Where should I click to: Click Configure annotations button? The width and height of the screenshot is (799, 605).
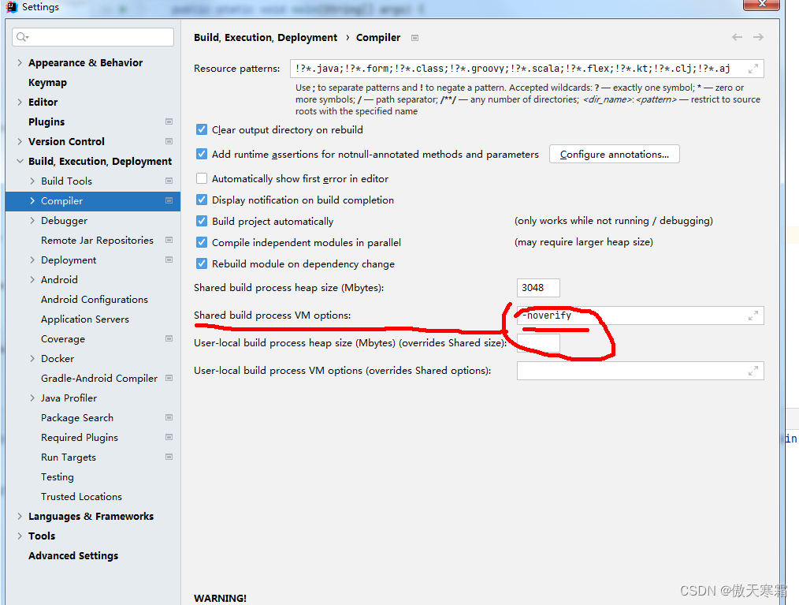pos(614,154)
